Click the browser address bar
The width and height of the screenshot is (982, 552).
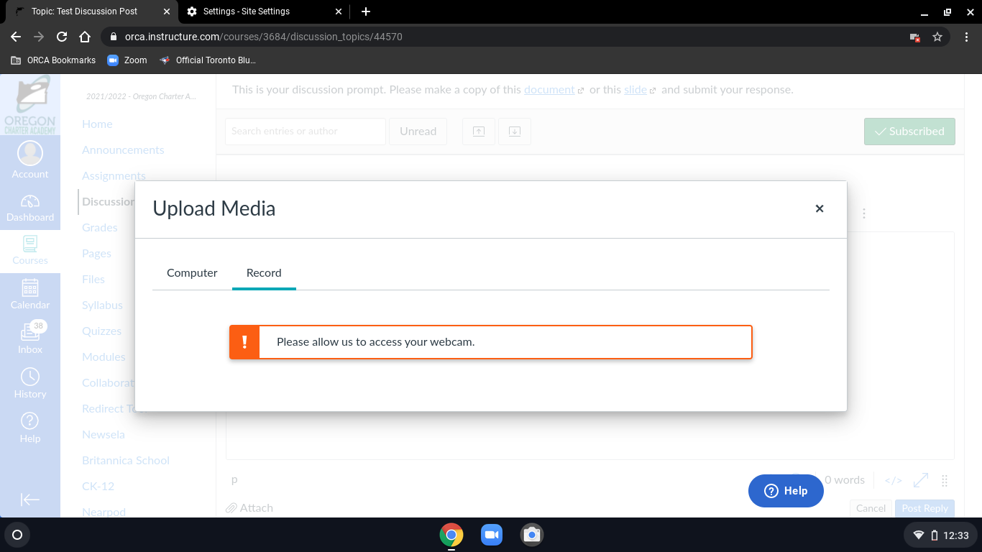[503, 37]
